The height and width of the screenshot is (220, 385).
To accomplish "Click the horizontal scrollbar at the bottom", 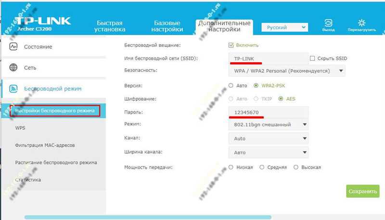I will point(148,217).
